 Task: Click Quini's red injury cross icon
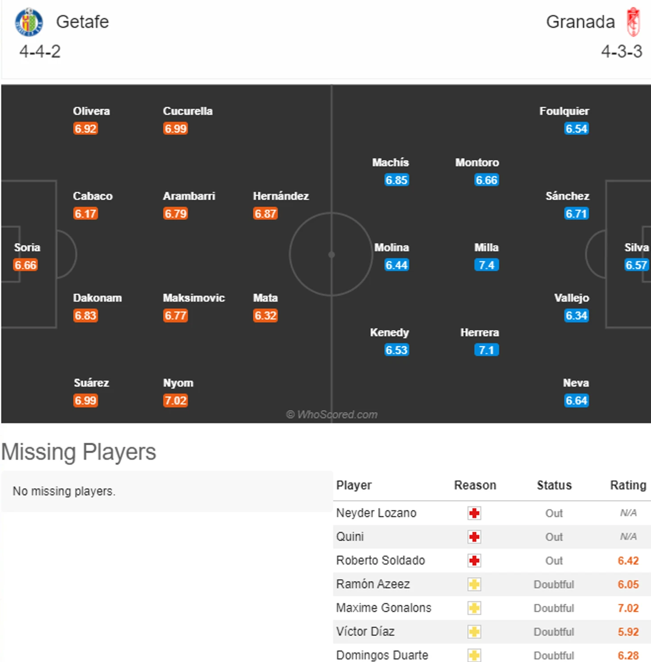(x=474, y=537)
